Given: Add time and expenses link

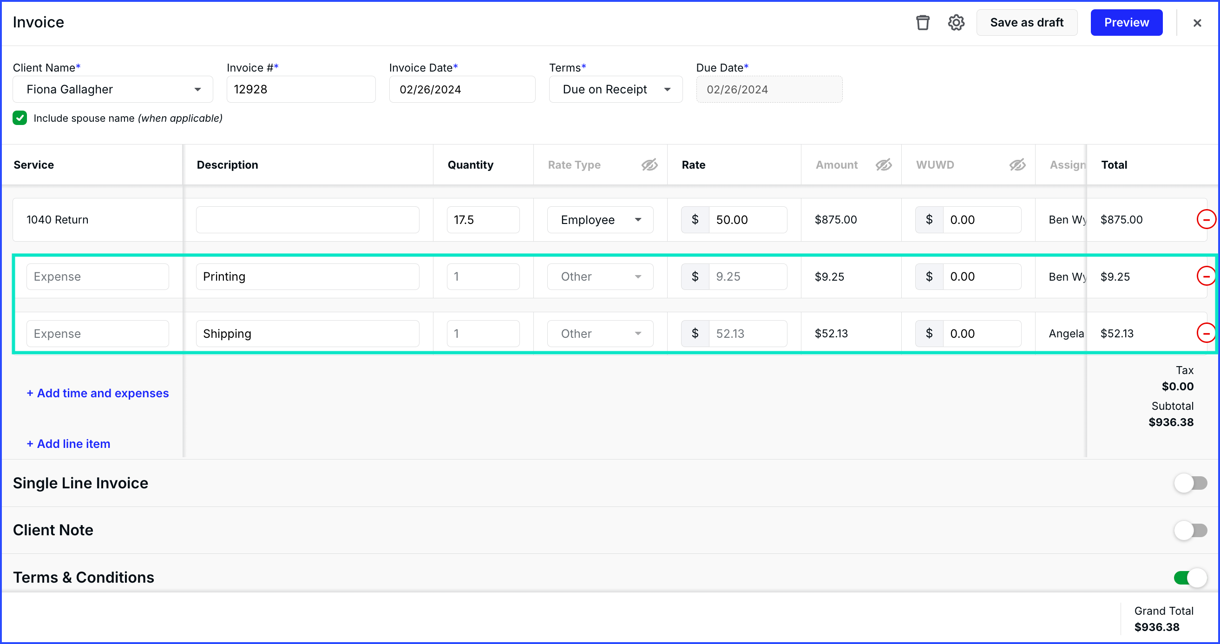Looking at the screenshot, I should pos(98,393).
